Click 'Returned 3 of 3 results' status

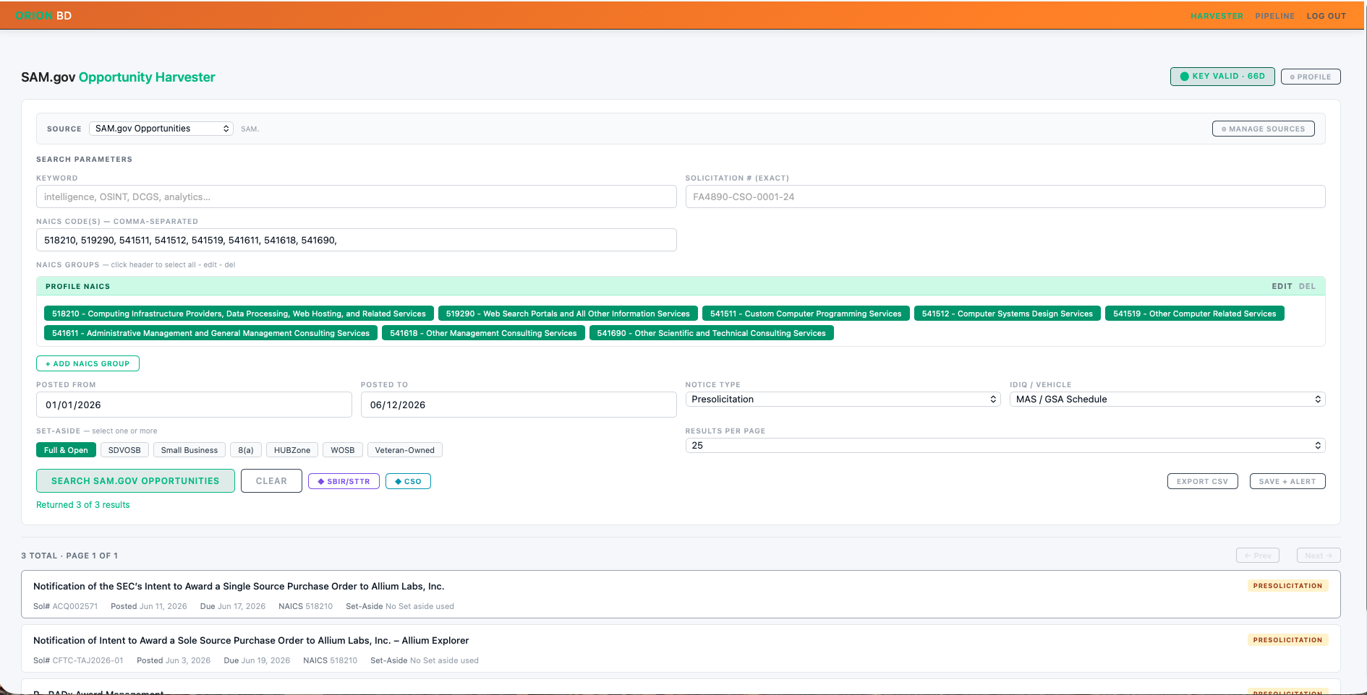[x=83, y=505]
